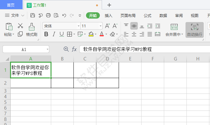Apply yellow fill color bucket
Screen dimensions: 210x125
pyautogui.click(x=91, y=34)
